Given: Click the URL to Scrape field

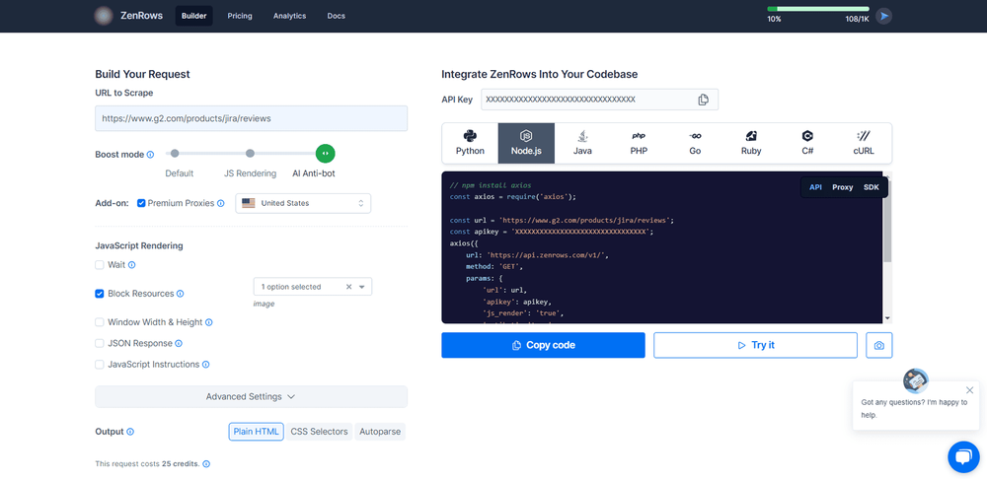Looking at the screenshot, I should 251,118.
